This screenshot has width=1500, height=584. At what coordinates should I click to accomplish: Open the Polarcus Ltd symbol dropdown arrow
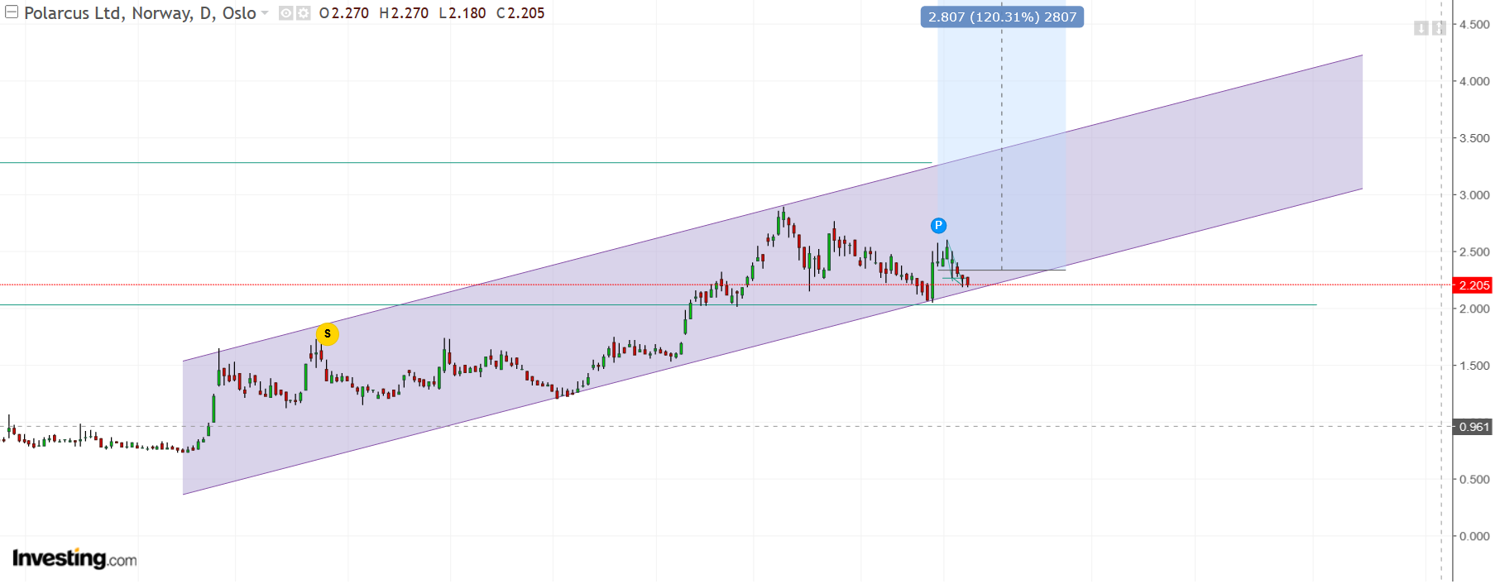265,13
